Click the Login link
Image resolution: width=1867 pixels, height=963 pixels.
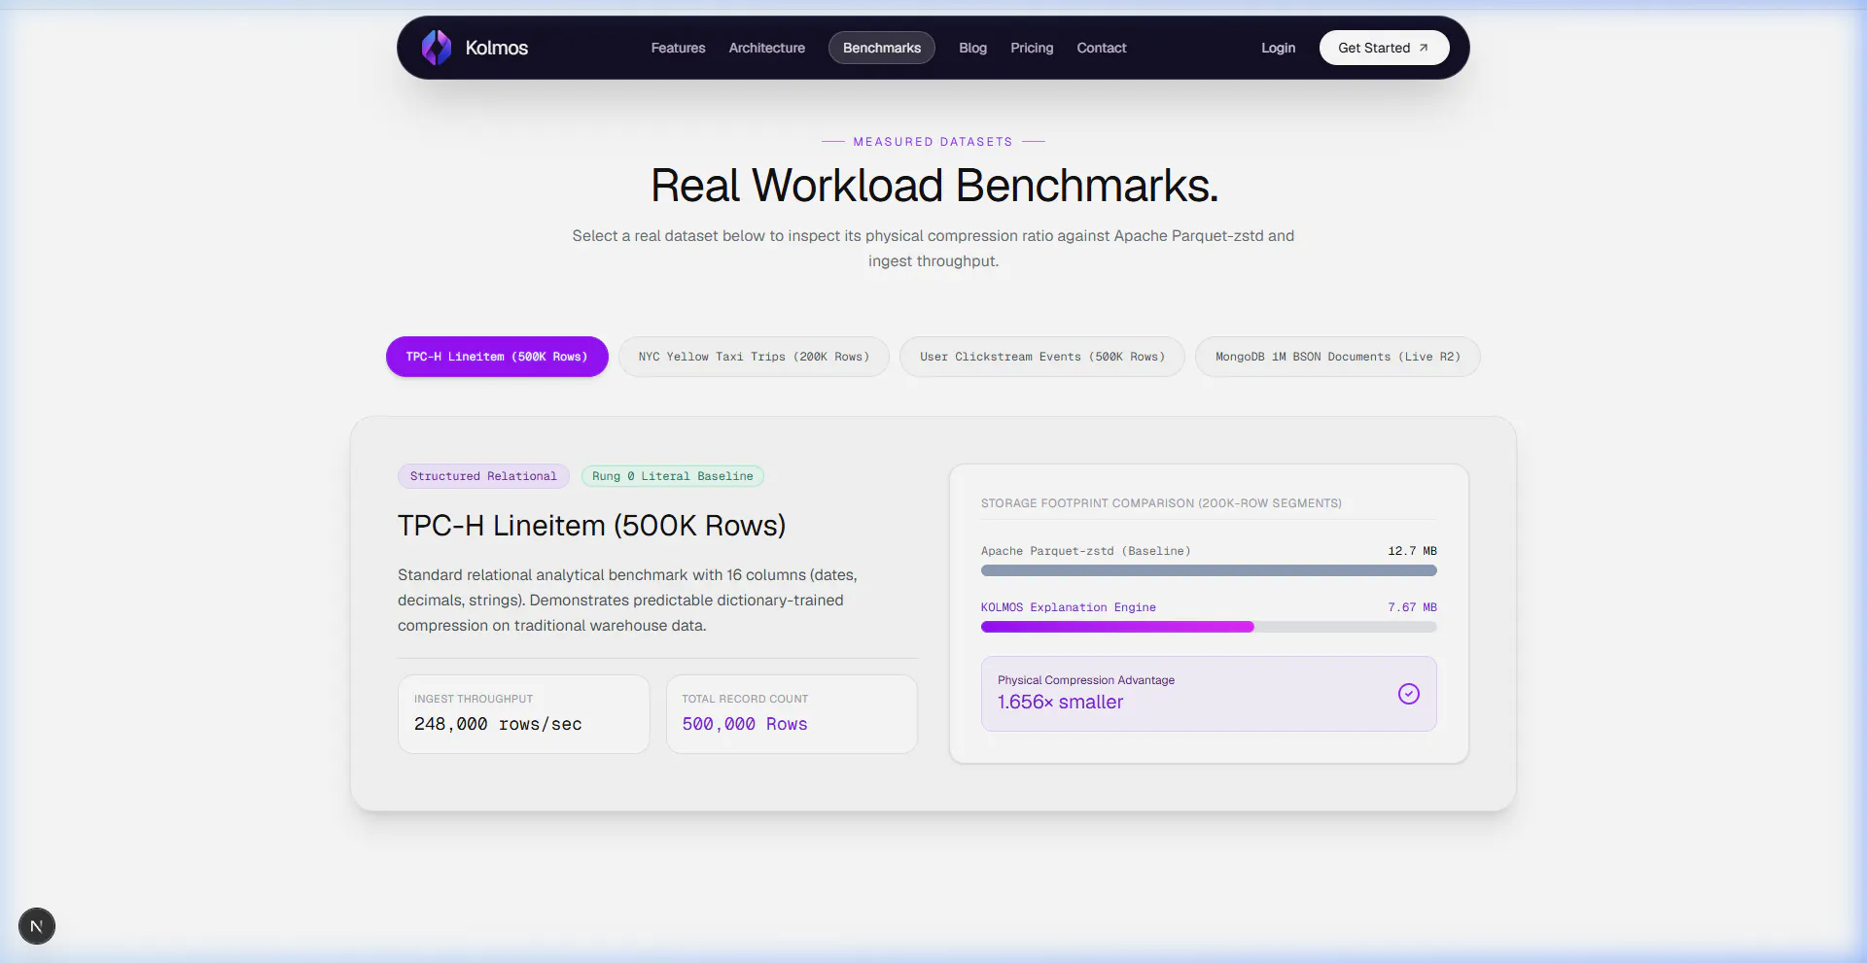tap(1278, 48)
